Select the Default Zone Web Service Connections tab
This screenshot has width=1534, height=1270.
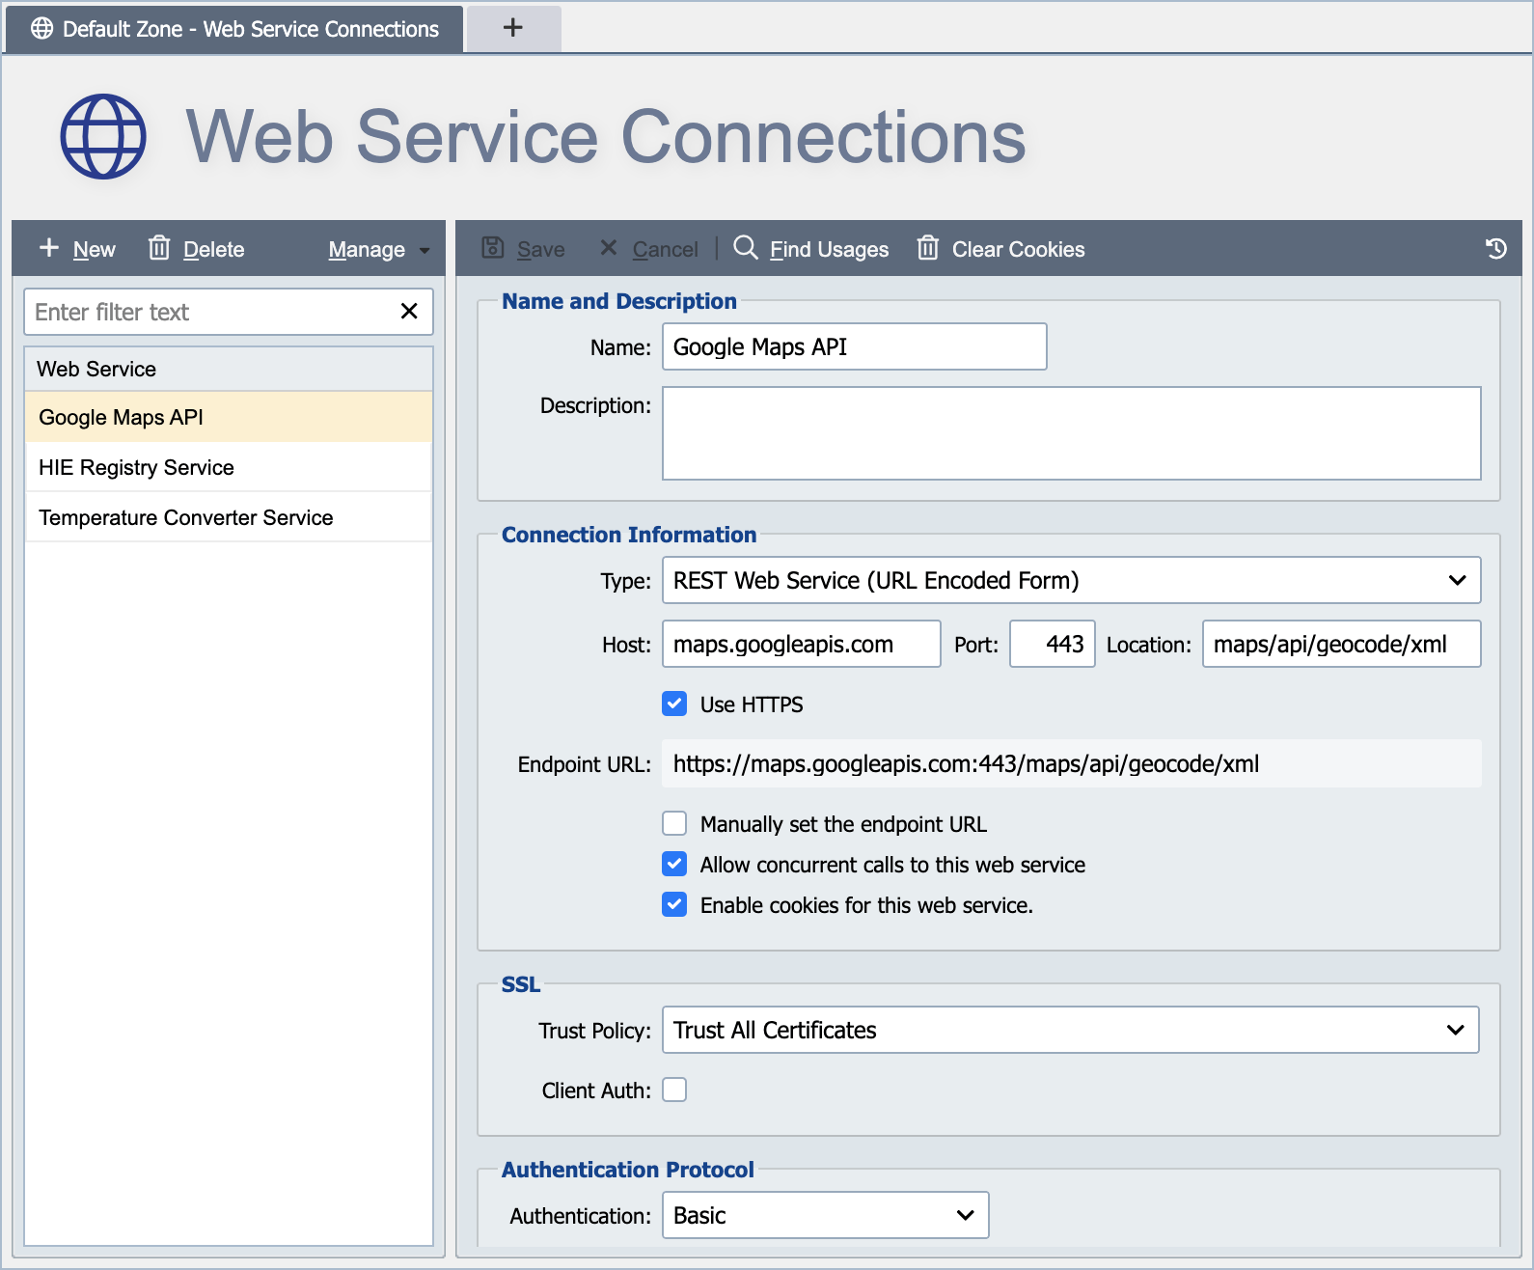234,29
